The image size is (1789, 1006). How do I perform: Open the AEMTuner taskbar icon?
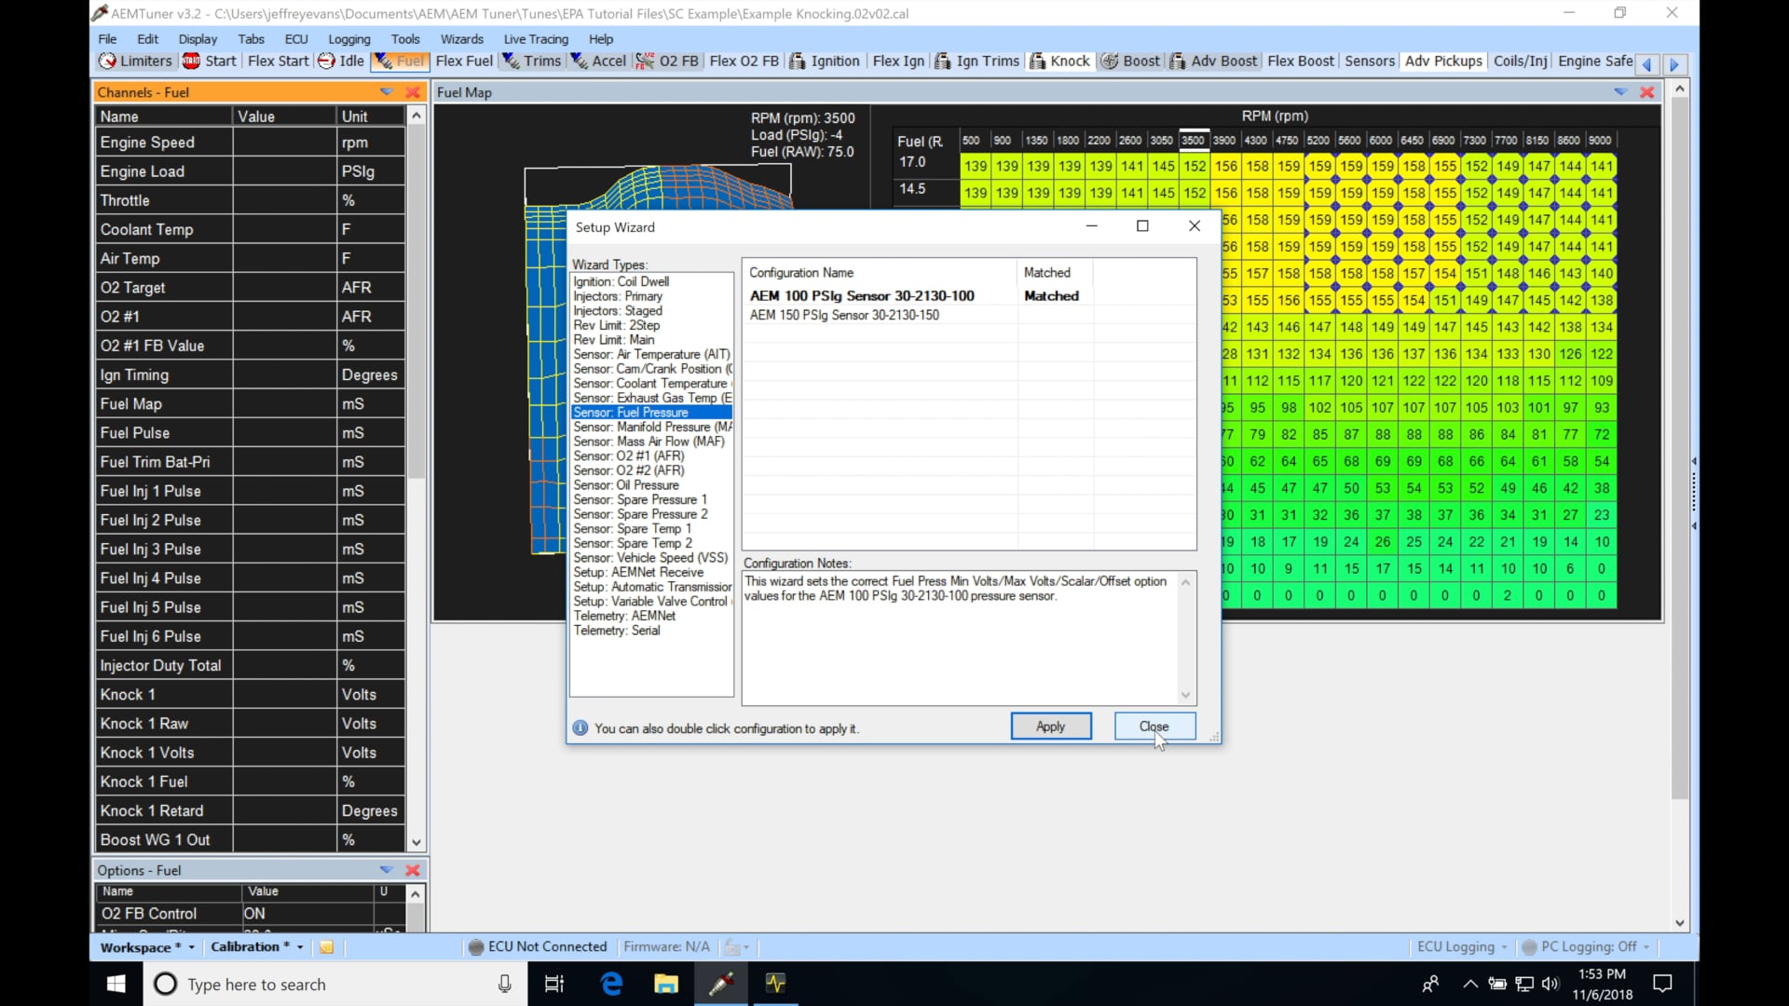pos(722,984)
